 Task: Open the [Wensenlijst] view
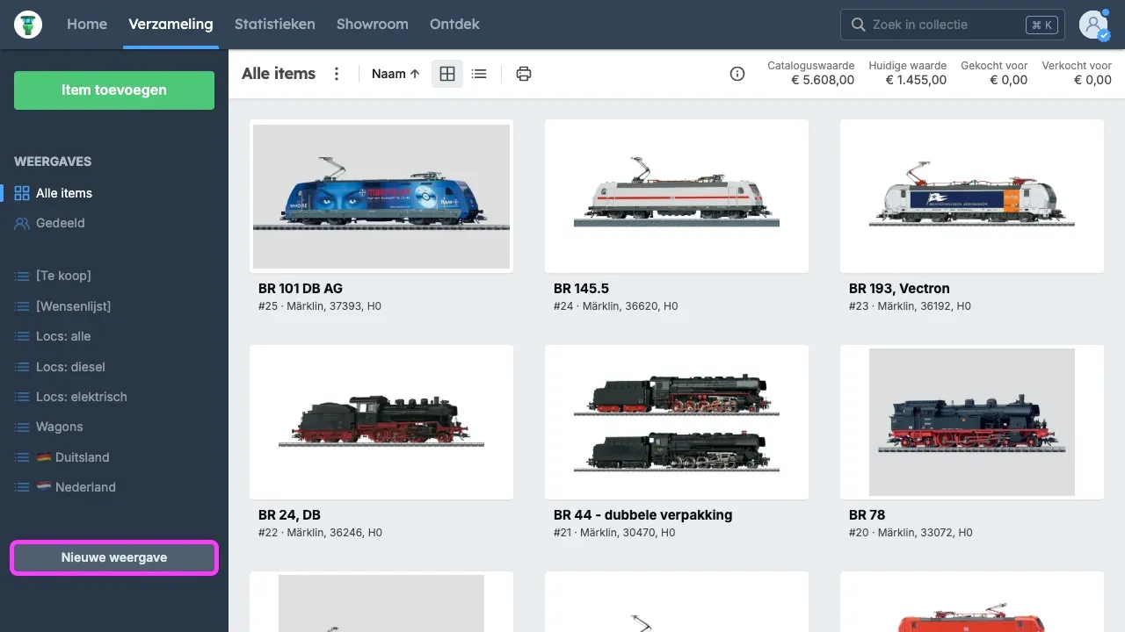tap(73, 306)
